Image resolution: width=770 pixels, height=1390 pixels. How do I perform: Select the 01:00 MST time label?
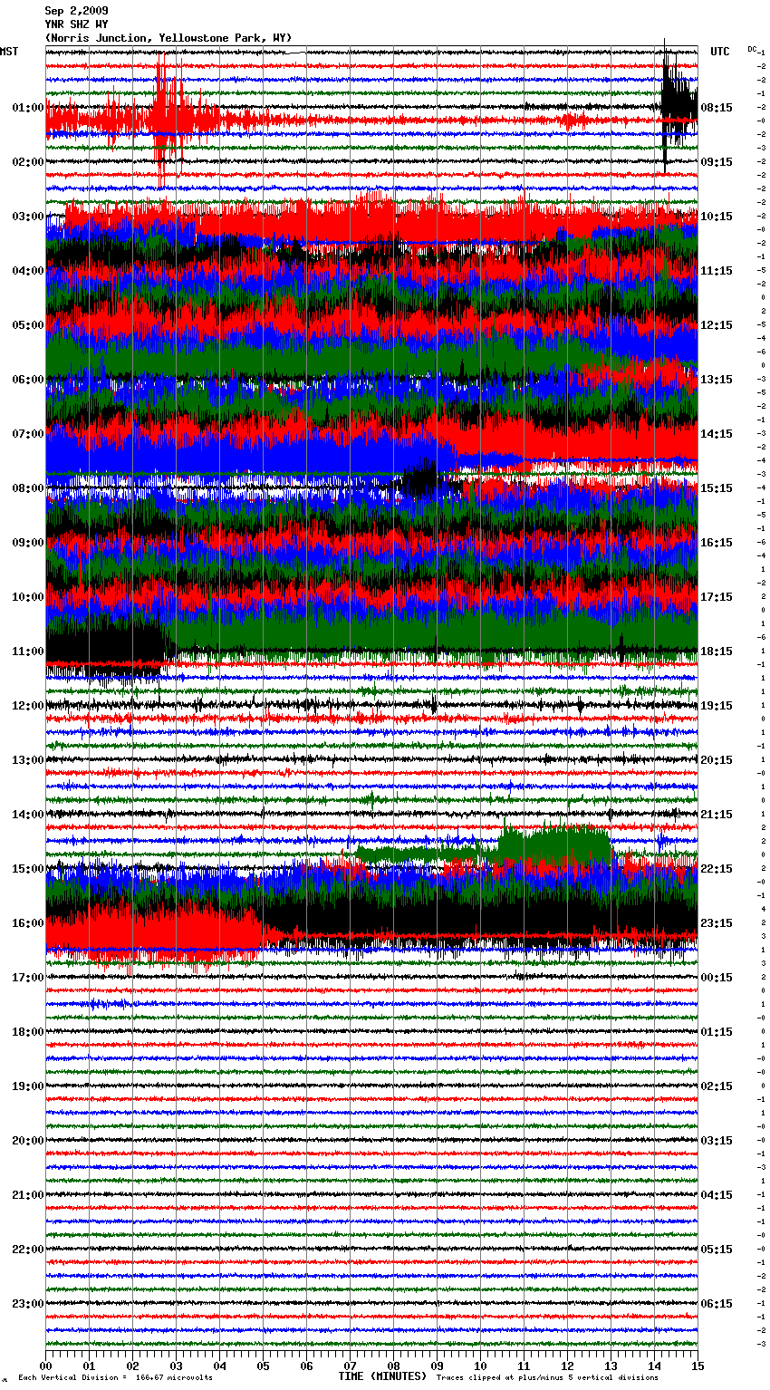28,108
